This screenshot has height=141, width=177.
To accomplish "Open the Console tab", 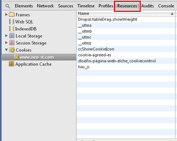I will coord(166,6).
